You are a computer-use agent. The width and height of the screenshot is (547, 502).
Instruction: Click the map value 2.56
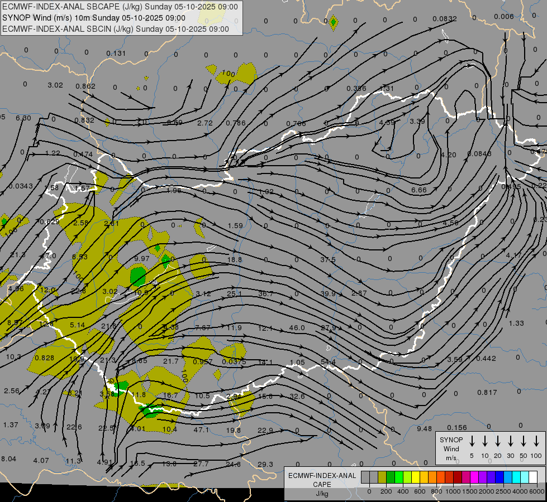(x=12, y=391)
